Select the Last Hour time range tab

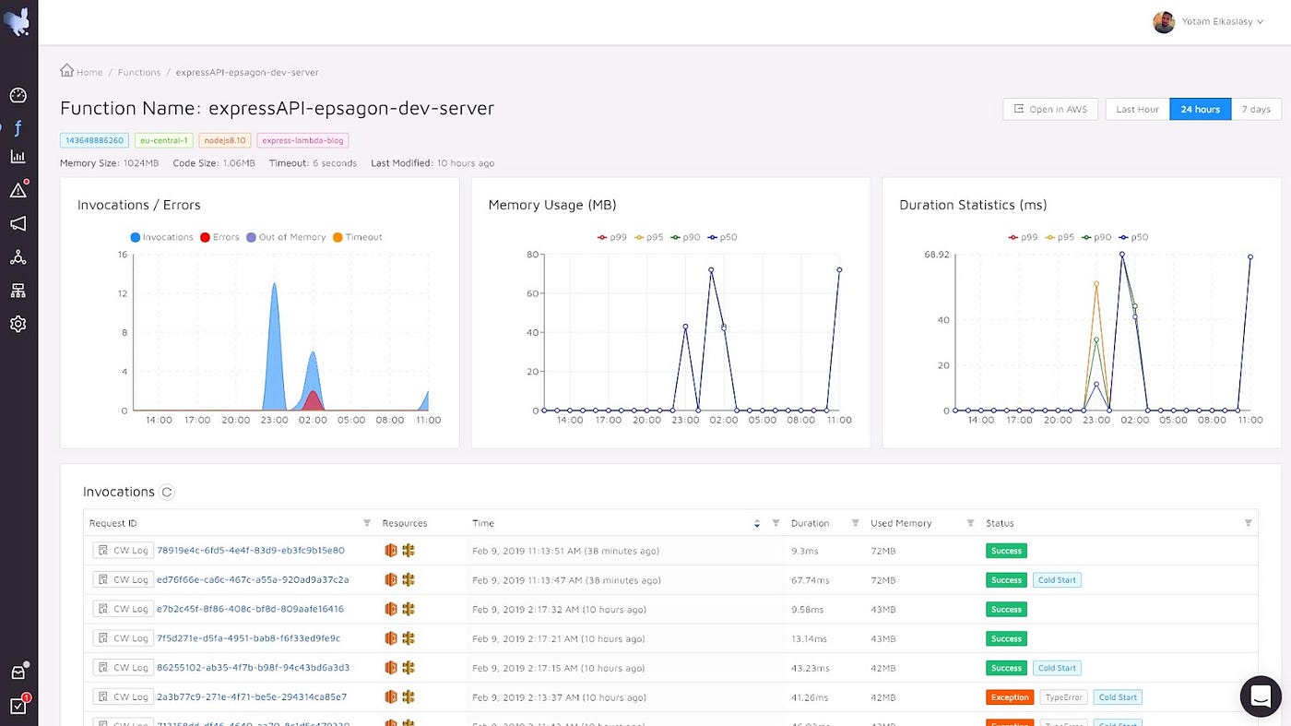coord(1136,108)
